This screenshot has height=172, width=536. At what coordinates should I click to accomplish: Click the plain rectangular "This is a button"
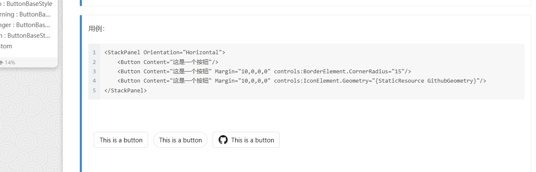point(121,140)
